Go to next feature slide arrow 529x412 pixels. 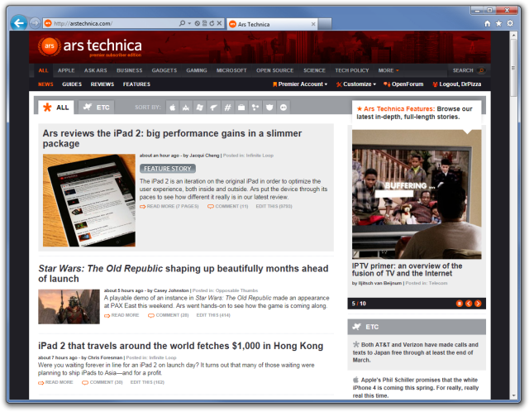coord(478,304)
